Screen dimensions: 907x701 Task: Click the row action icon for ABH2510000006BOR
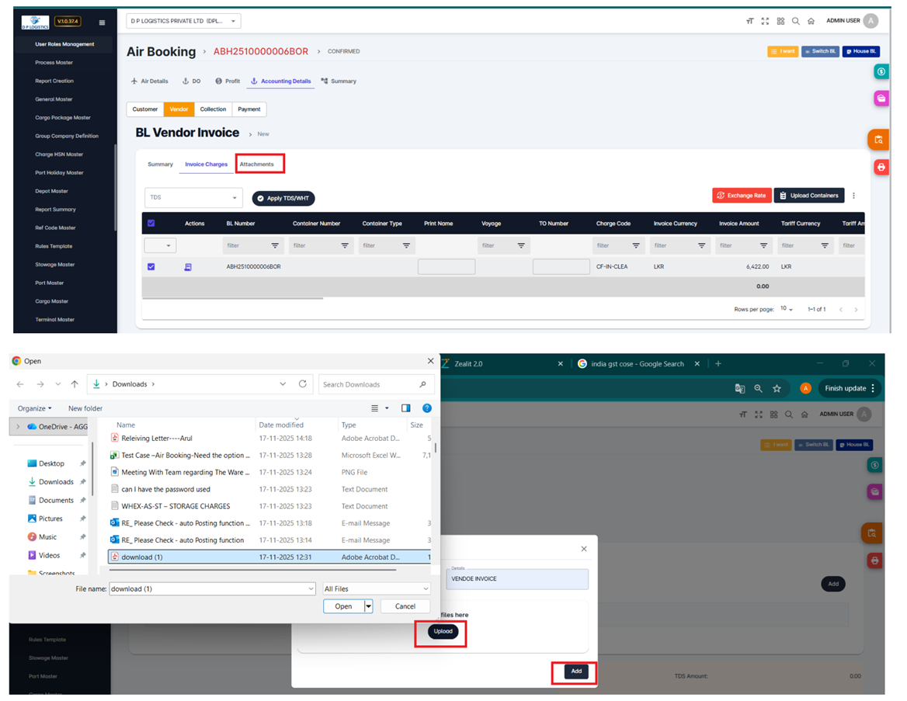[187, 267]
